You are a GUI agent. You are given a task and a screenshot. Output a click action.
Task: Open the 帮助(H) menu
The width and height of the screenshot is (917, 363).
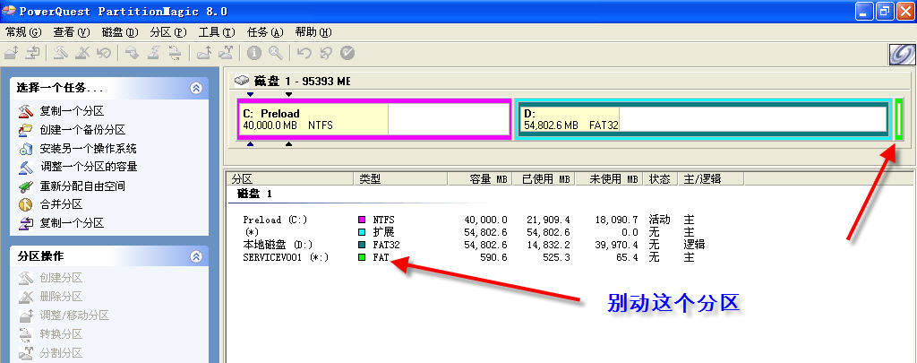(x=313, y=32)
